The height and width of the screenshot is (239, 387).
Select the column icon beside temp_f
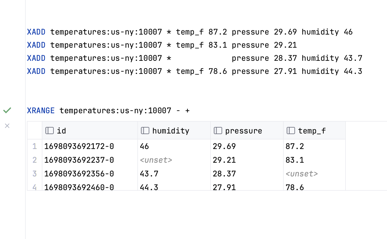[x=291, y=130]
